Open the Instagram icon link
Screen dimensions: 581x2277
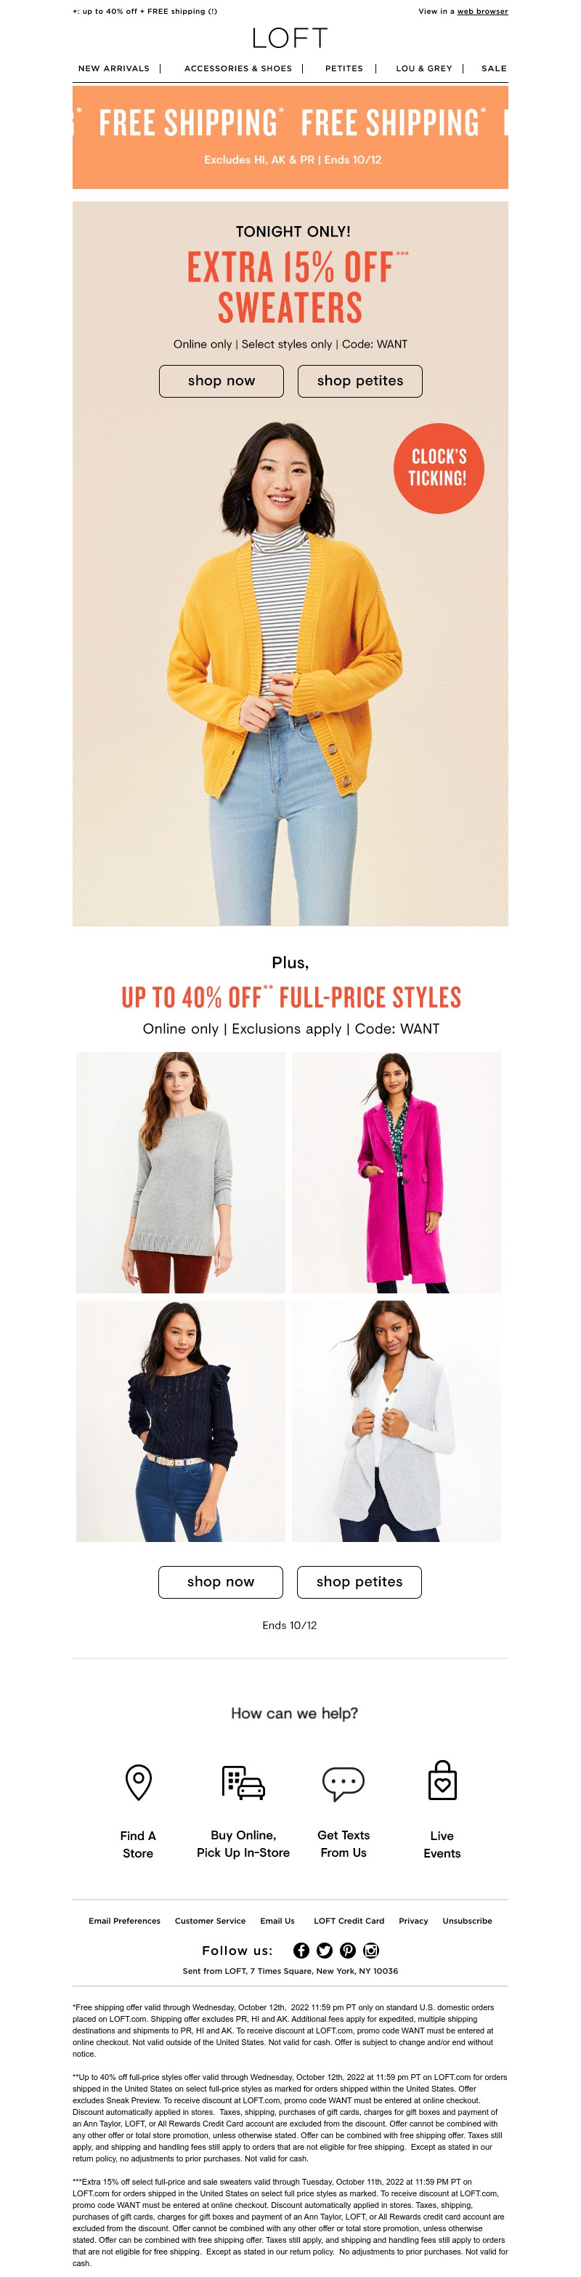[371, 1950]
